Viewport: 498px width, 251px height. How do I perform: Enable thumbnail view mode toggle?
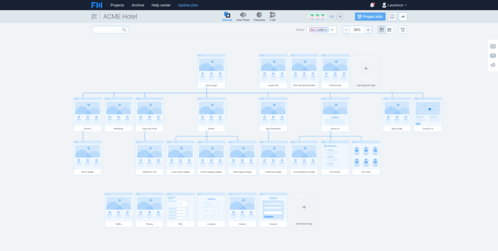(x=382, y=30)
